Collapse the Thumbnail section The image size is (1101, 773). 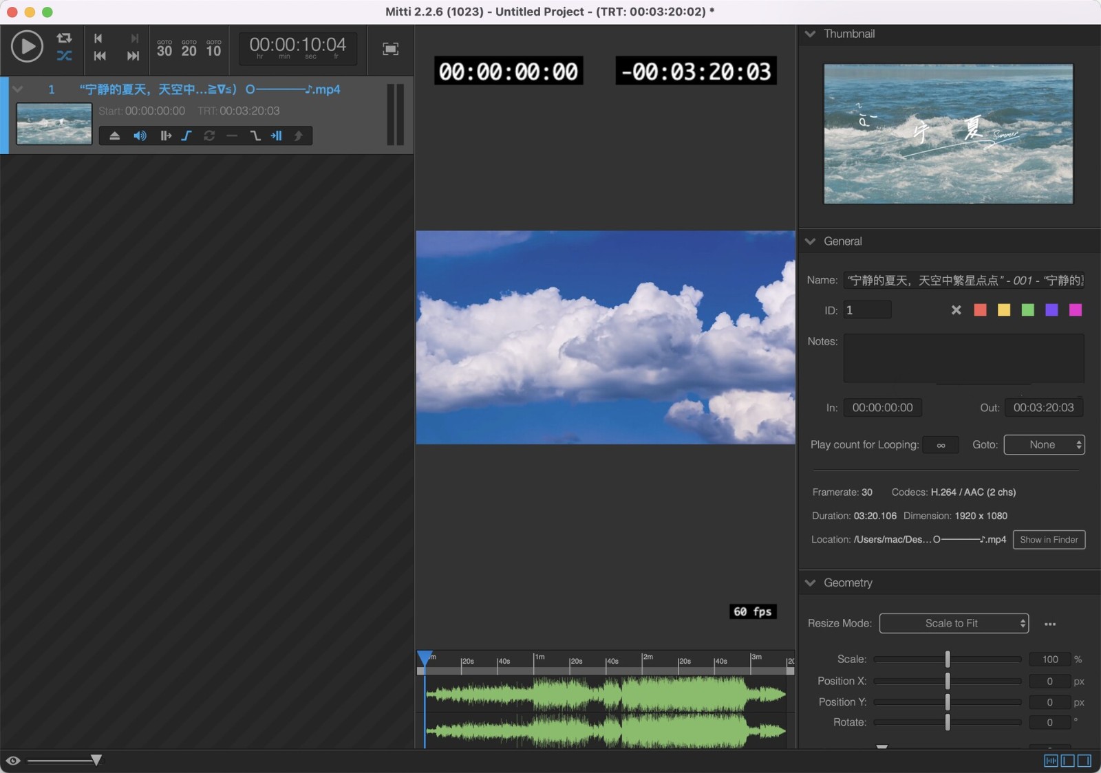point(811,34)
